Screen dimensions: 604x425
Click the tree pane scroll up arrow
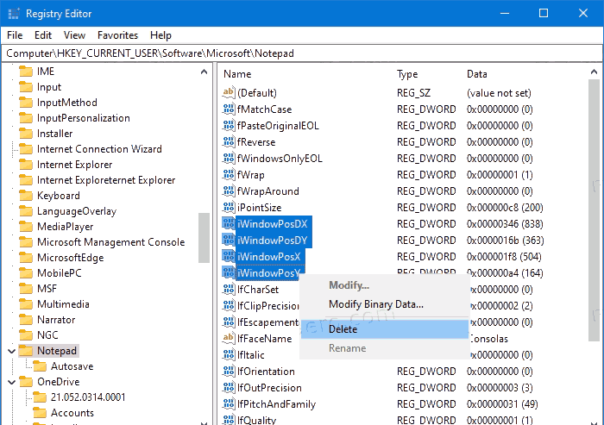click(x=204, y=72)
